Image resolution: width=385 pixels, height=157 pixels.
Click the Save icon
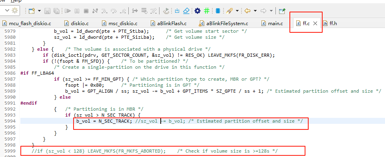48,11
